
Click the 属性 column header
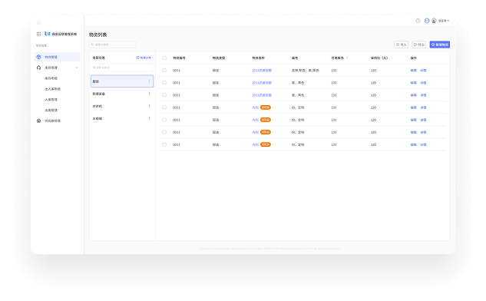[295, 58]
